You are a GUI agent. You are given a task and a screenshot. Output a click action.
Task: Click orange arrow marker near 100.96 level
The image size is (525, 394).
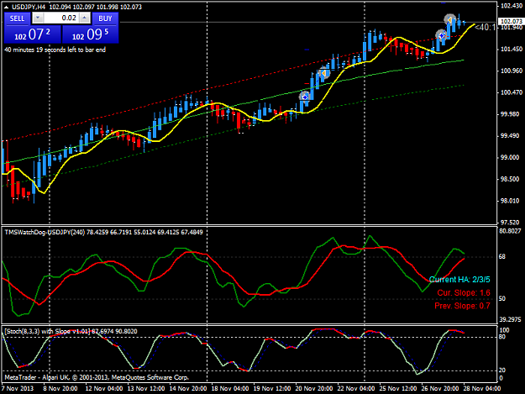[x=323, y=72]
